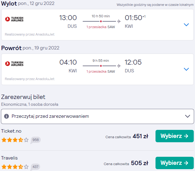Click Turkish Airlines logo on outbound flight

14,19
